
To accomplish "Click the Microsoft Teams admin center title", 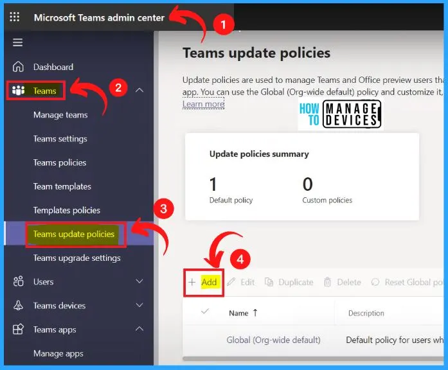I will pos(99,17).
